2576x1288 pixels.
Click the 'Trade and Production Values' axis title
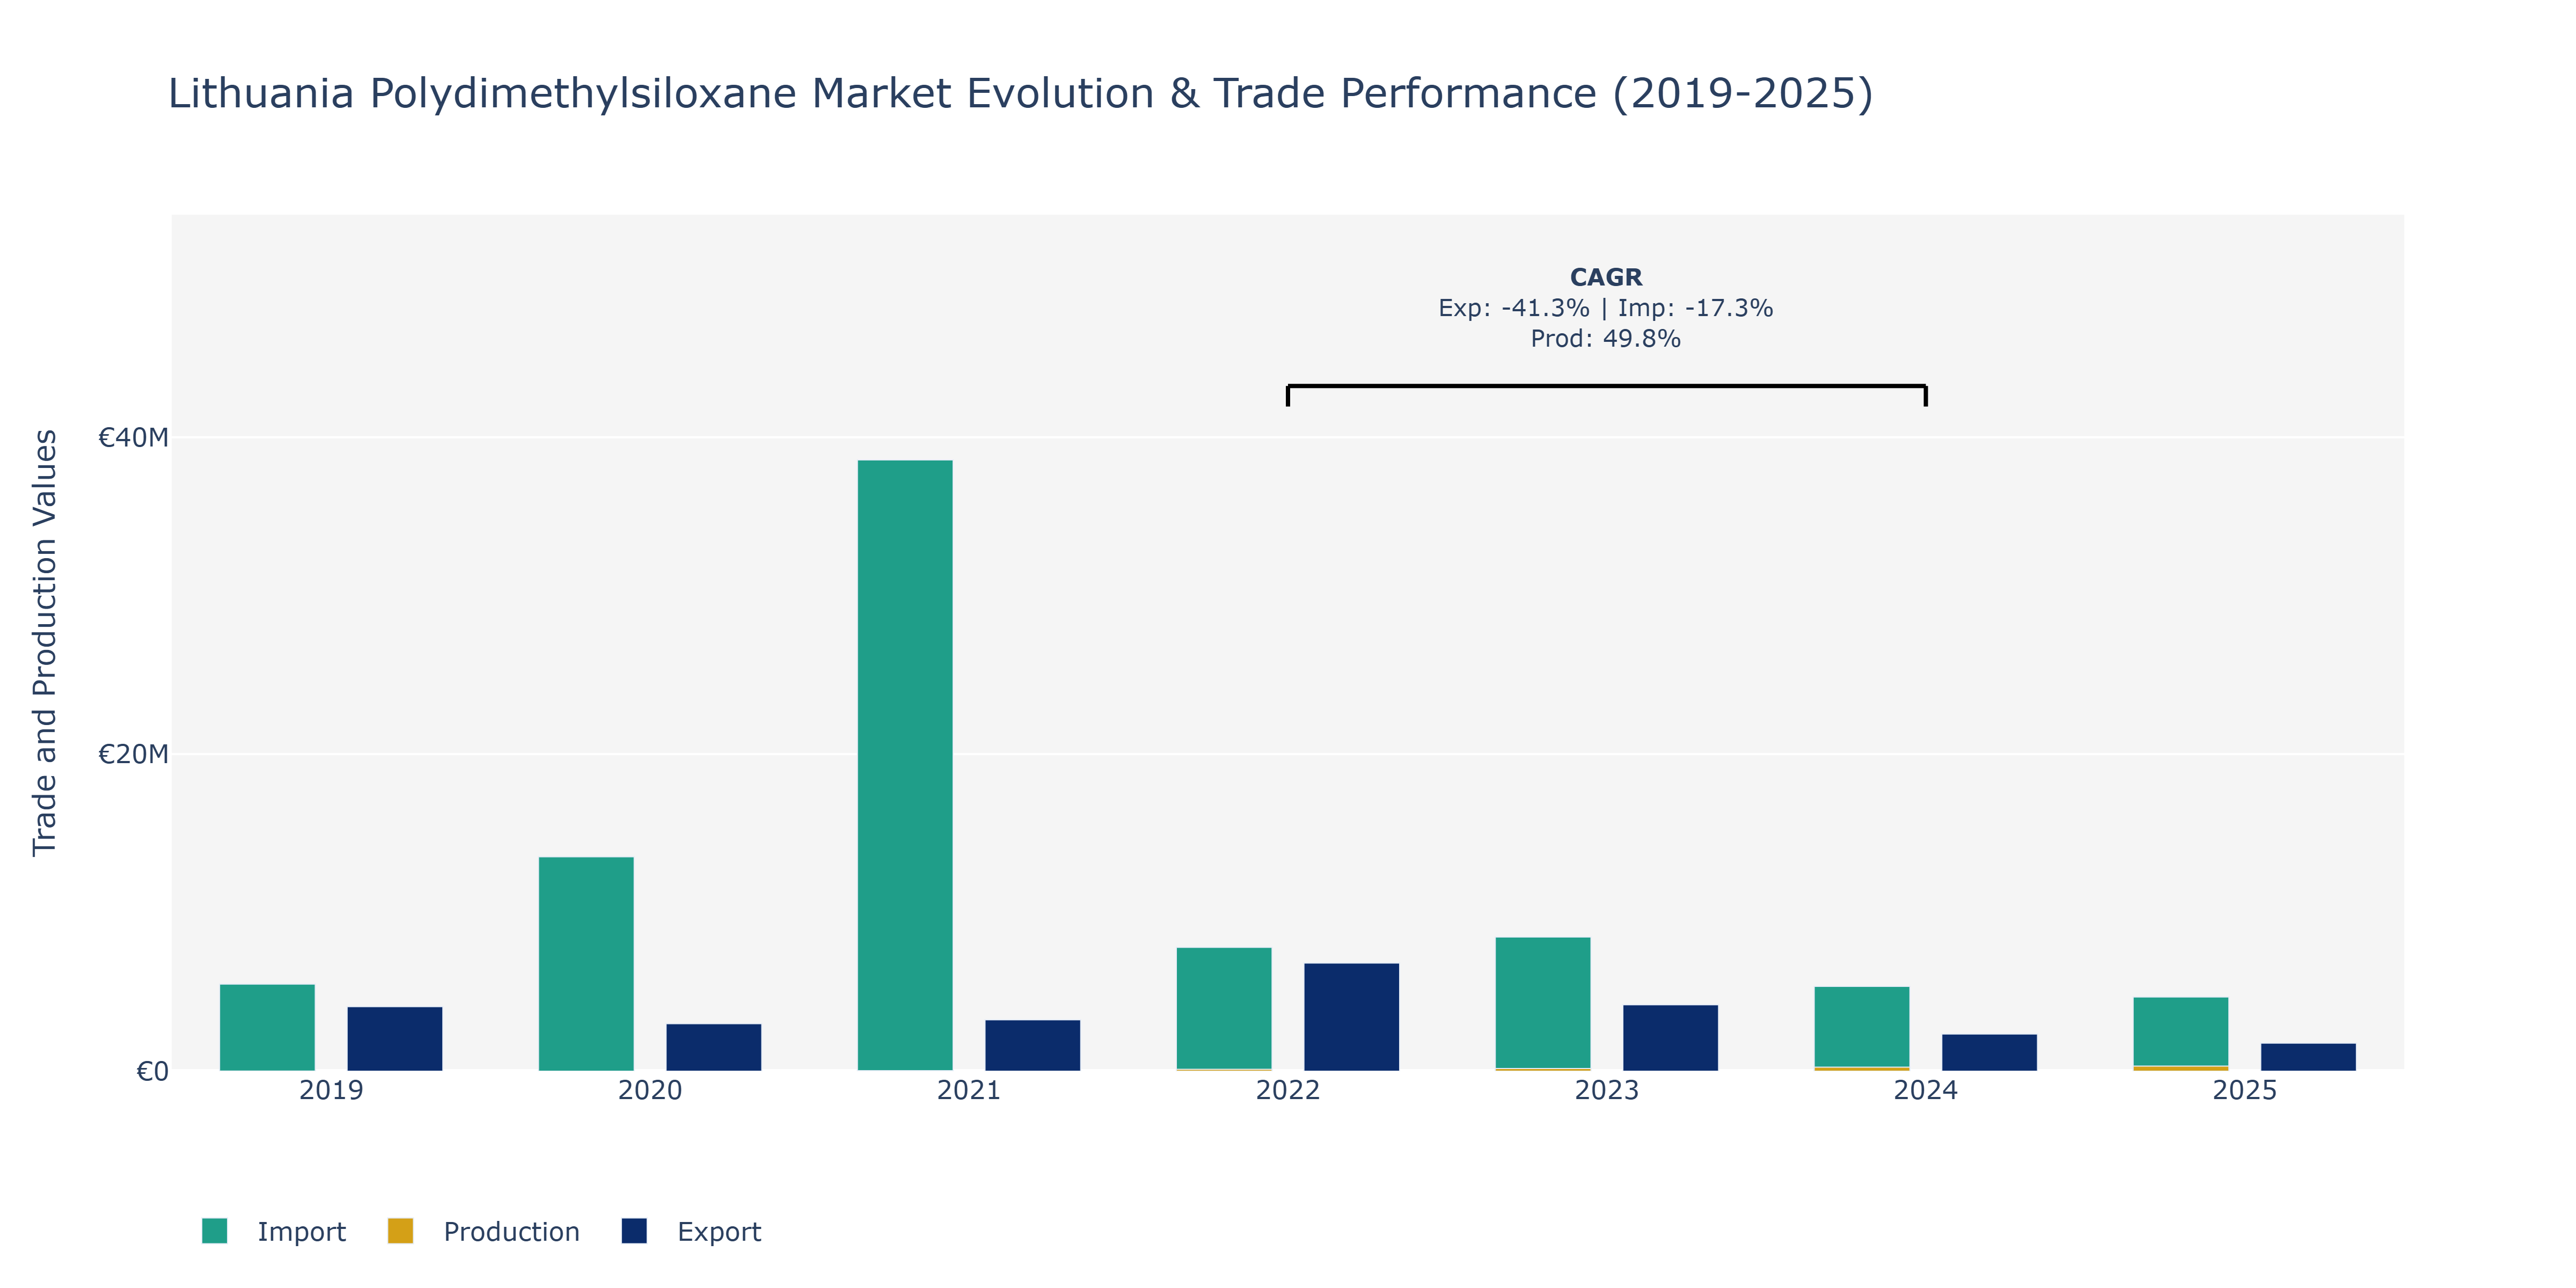tap(45, 642)
